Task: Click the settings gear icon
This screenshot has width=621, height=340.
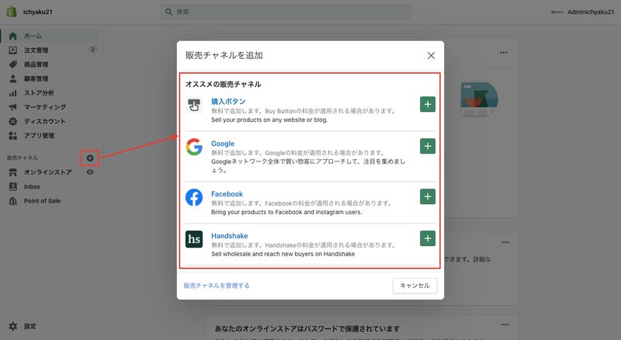Action: coord(12,326)
